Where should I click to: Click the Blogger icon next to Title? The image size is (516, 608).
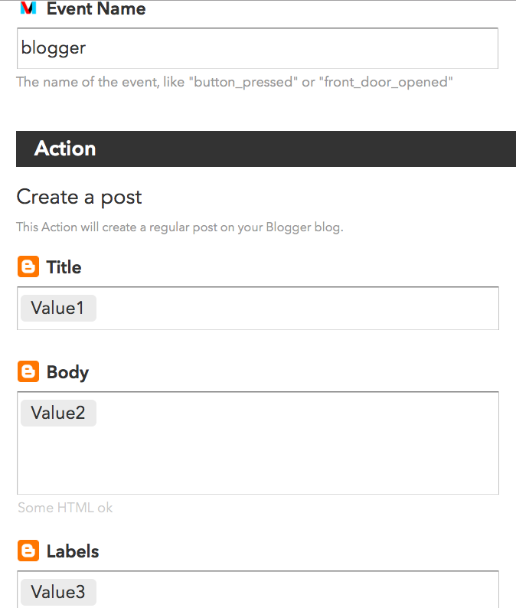click(x=28, y=266)
